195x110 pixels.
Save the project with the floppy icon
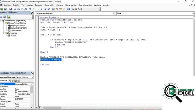(11, 9)
